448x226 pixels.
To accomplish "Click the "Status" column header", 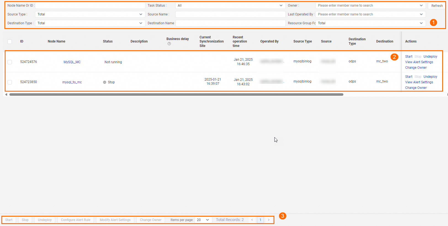I will (108, 41).
